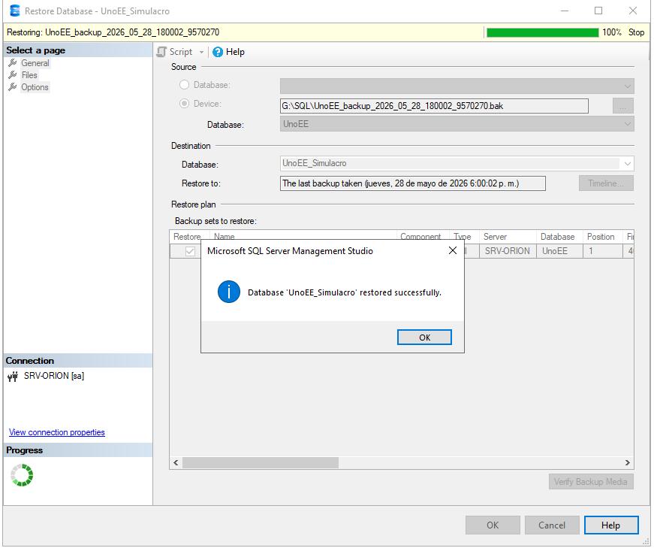Go to the Options page

coord(35,87)
